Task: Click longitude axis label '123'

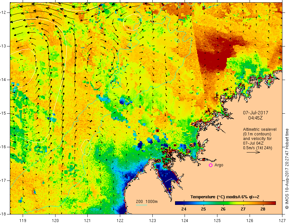Action: pos(152,220)
